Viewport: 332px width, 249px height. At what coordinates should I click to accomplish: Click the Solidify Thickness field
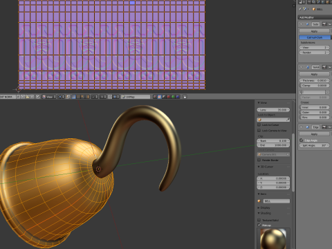point(314,80)
